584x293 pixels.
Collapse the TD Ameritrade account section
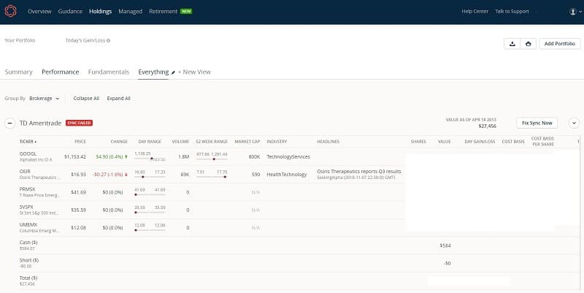click(10, 123)
